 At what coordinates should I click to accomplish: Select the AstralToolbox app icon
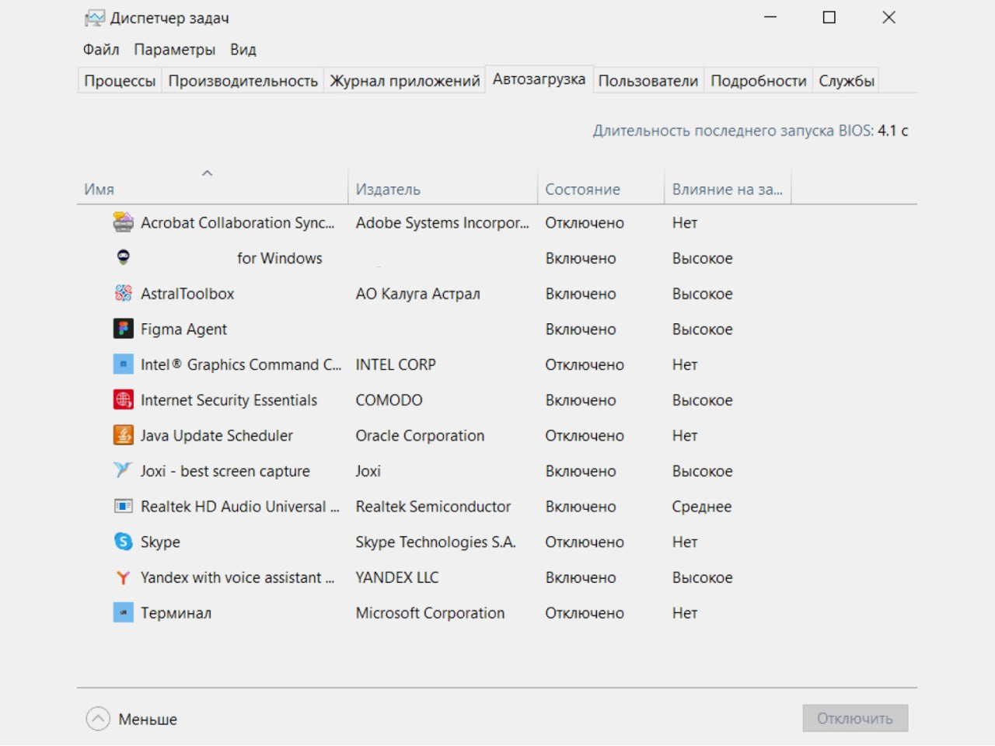click(x=123, y=293)
